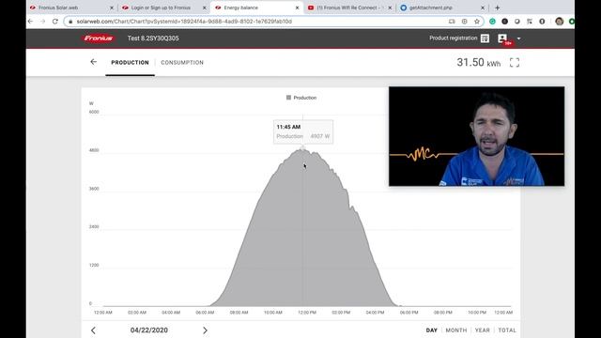Close the getAttachment.php tab

click(483, 8)
